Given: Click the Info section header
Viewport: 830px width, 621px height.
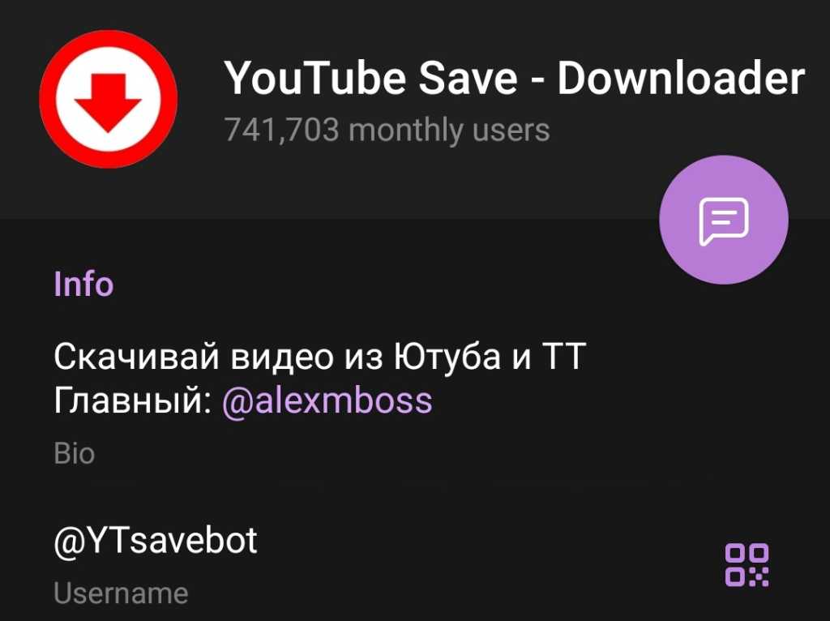Looking at the screenshot, I should 83,284.
